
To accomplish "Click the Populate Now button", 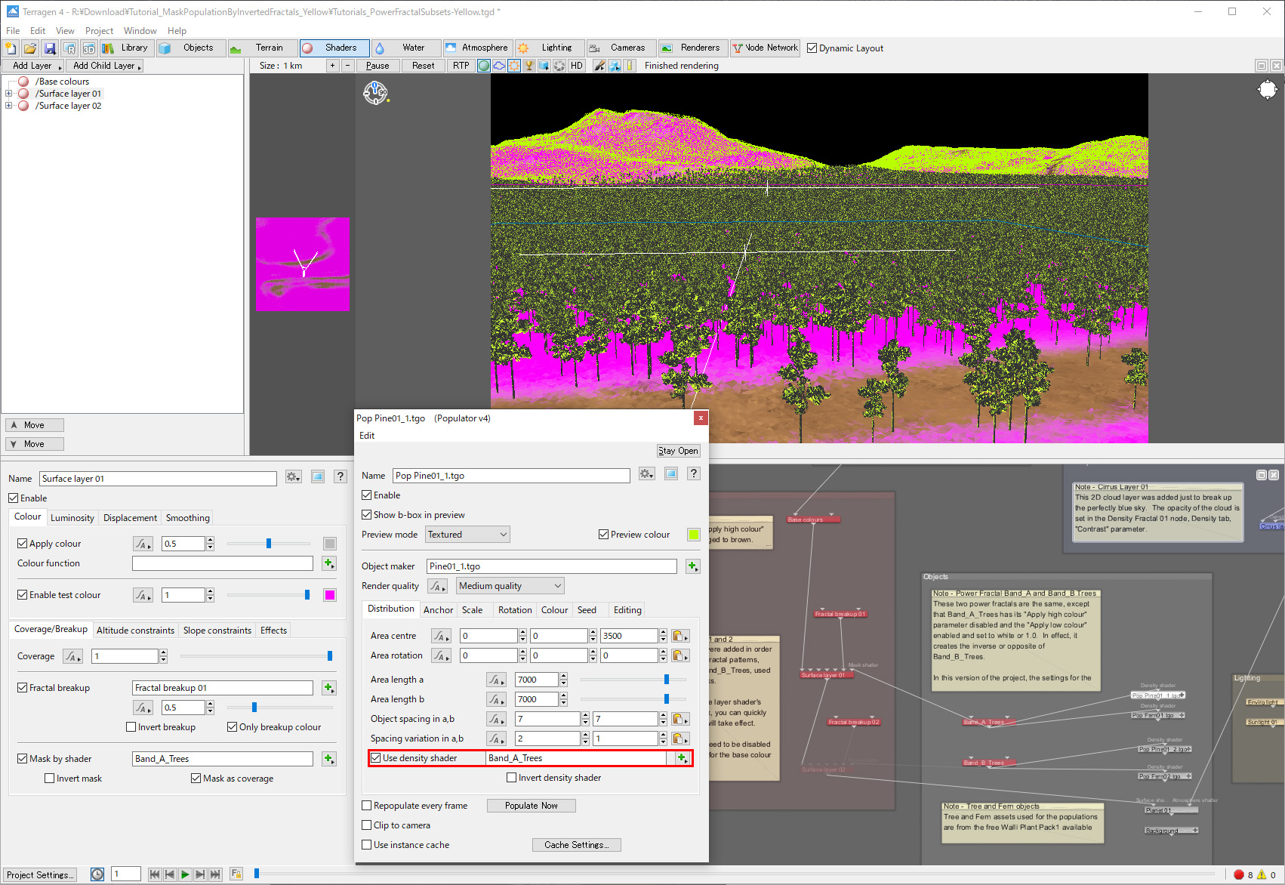I will point(531,806).
